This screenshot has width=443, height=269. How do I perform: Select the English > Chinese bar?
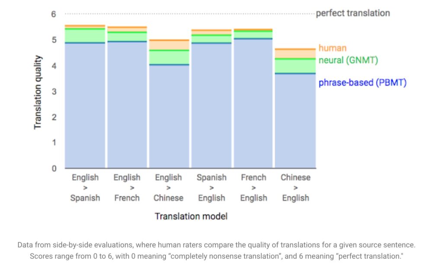169,104
